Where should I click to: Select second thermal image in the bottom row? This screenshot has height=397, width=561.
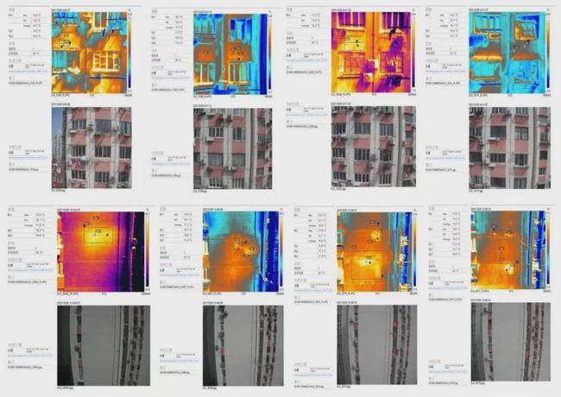(x=236, y=251)
